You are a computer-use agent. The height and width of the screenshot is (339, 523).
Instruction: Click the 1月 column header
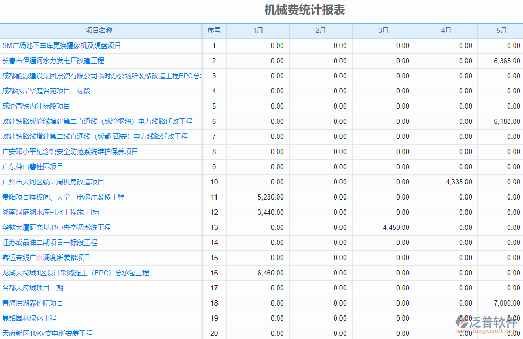click(x=257, y=30)
